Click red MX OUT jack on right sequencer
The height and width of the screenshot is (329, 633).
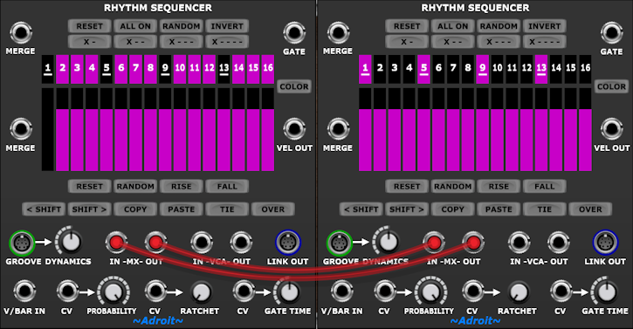click(x=473, y=243)
